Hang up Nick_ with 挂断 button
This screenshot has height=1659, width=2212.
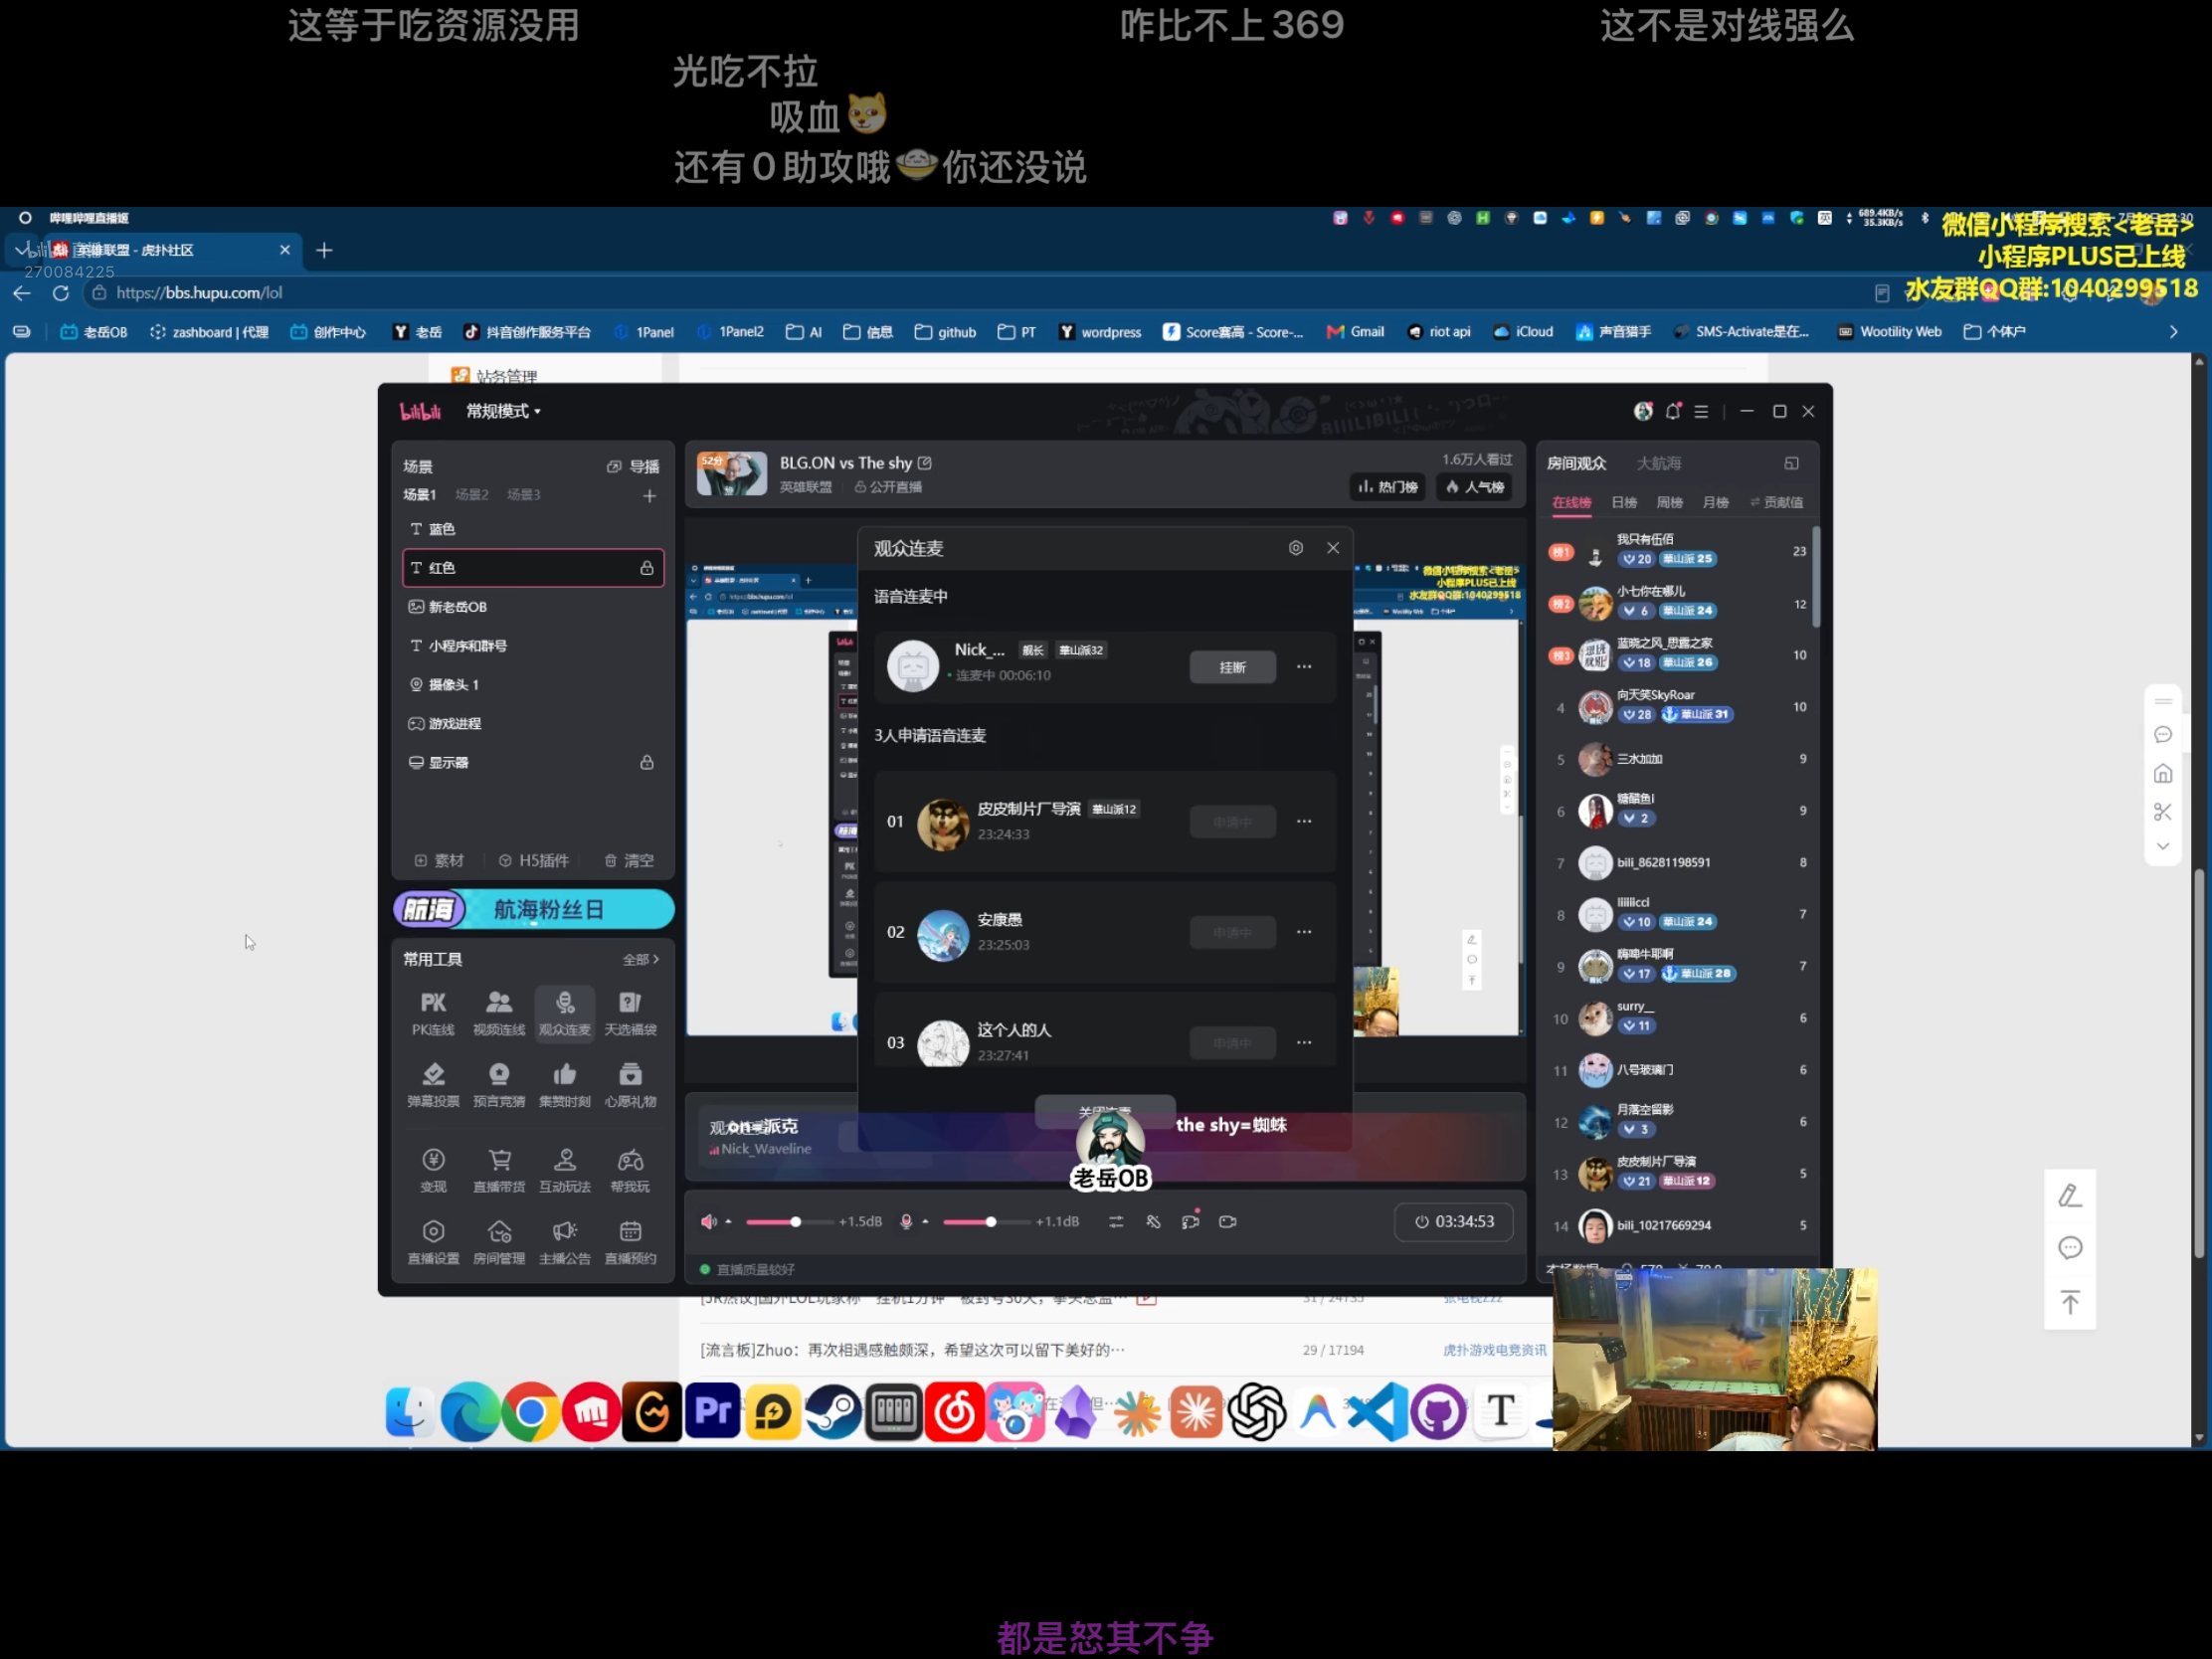tap(1232, 667)
